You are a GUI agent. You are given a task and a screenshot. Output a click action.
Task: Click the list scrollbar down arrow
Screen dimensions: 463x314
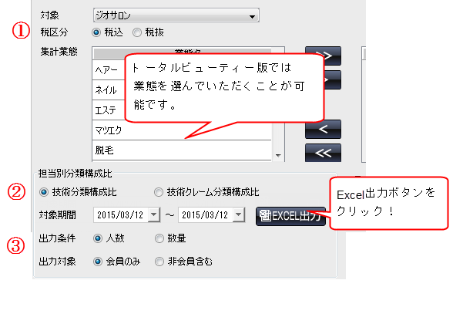click(278, 156)
